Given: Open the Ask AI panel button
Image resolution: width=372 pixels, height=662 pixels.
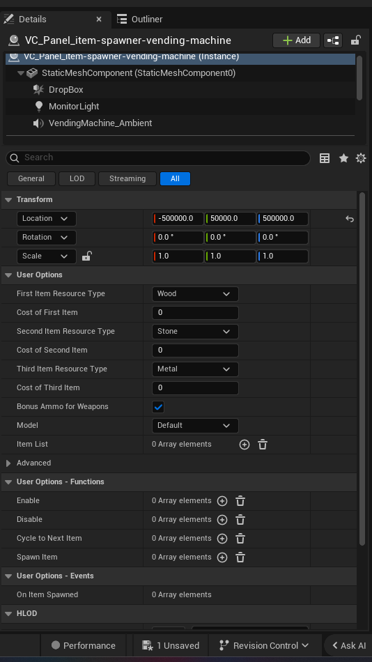Looking at the screenshot, I should click(x=348, y=645).
